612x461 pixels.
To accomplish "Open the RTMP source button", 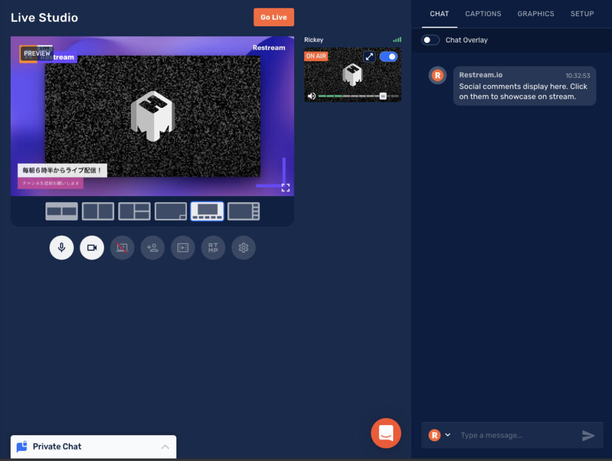I will [213, 248].
